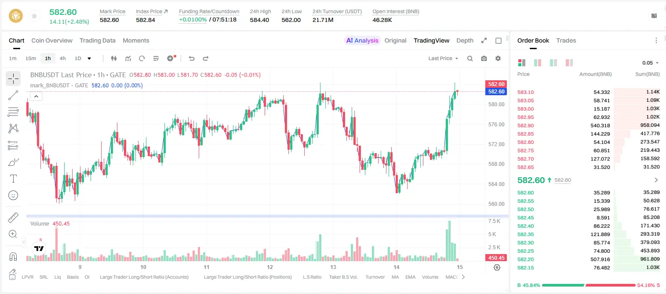Open the Last Price dropdown
The width and height of the screenshot is (666, 294).
(443, 58)
